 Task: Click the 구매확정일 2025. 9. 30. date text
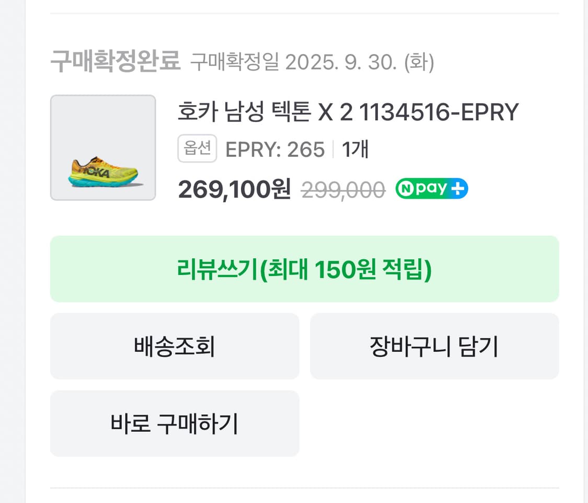pyautogui.click(x=293, y=63)
